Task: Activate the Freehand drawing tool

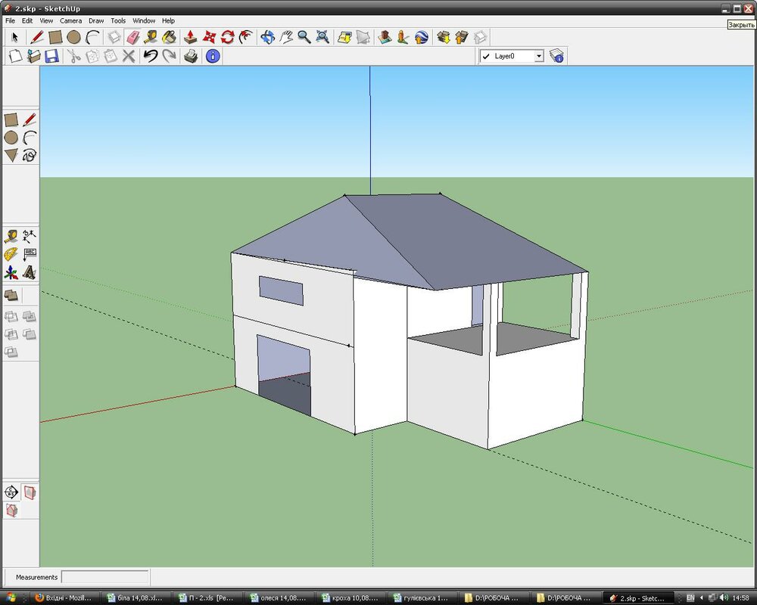Action: [30, 156]
